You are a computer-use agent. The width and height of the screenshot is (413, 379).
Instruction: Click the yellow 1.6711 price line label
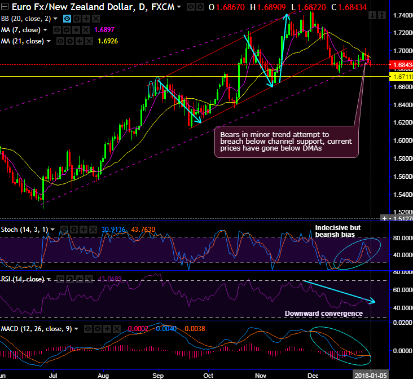click(401, 77)
